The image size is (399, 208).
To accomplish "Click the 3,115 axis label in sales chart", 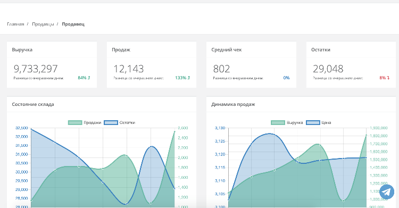I will click(x=220, y=168).
